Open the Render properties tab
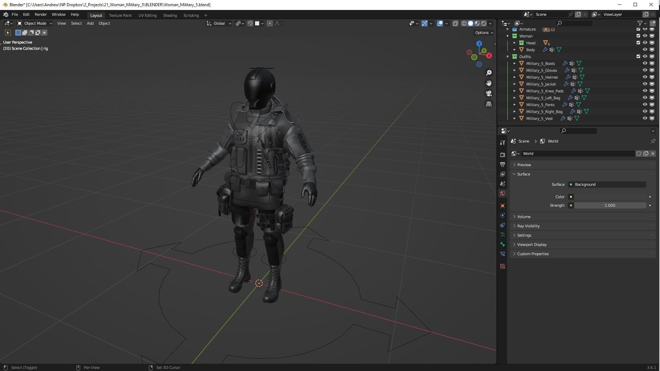660x371 pixels. tap(503, 155)
